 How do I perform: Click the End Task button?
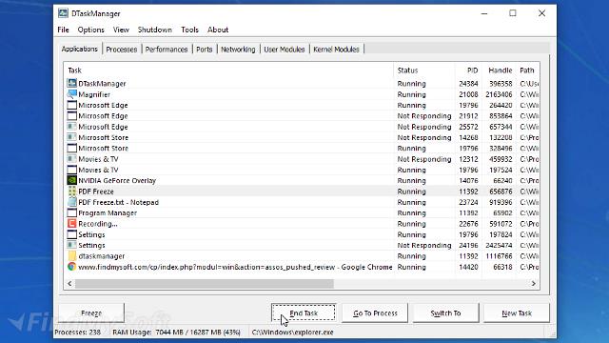click(x=304, y=313)
